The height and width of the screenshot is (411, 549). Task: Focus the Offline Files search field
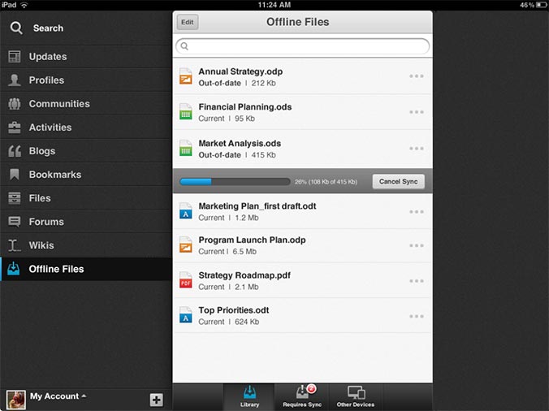(x=302, y=47)
